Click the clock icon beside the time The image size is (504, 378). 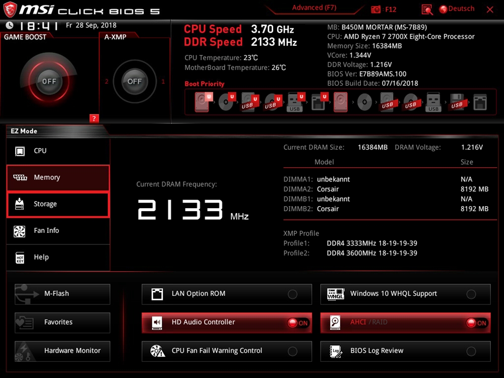tap(10, 25)
